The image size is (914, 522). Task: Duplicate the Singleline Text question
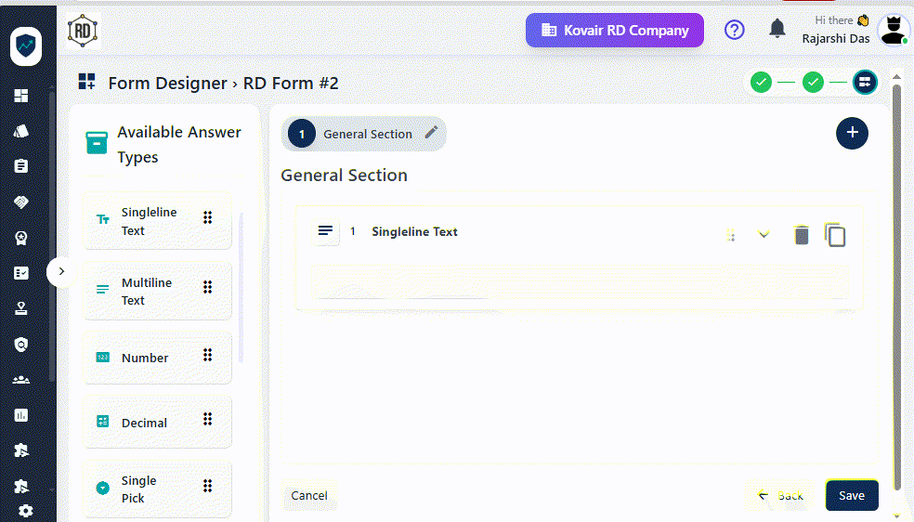pos(835,235)
